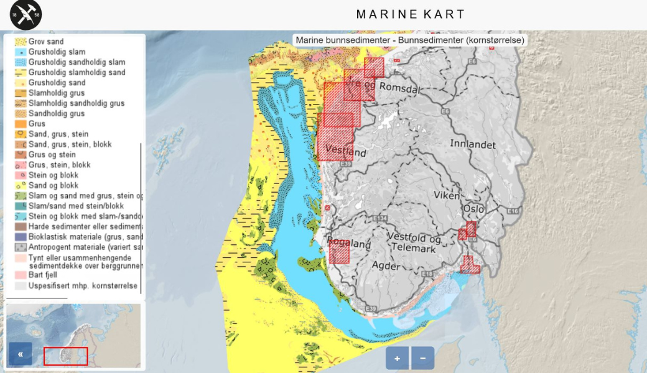Zoom in with the plus button
The height and width of the screenshot is (373, 647).
[x=397, y=358]
